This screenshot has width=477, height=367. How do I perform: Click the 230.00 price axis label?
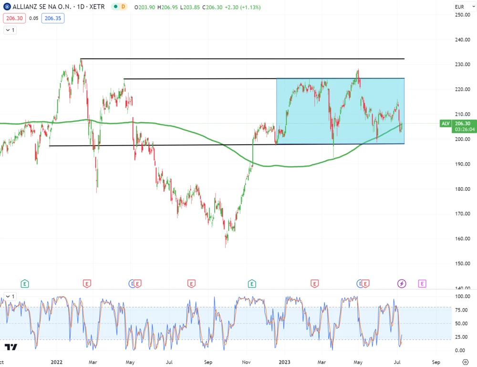coord(462,64)
